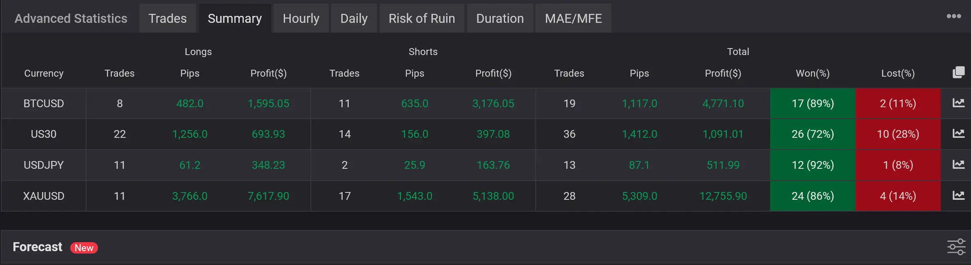Click the Longs group header
The height and width of the screenshot is (265, 971).
[198, 51]
